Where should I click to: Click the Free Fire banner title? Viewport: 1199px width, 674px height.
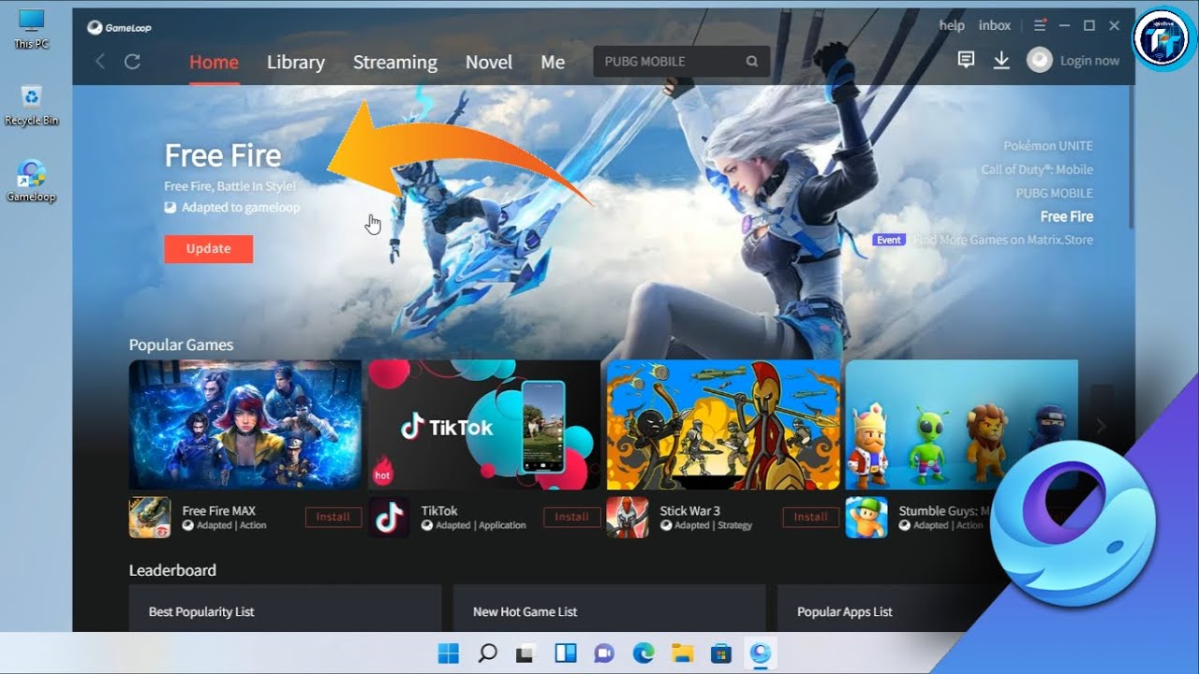pyautogui.click(x=223, y=155)
